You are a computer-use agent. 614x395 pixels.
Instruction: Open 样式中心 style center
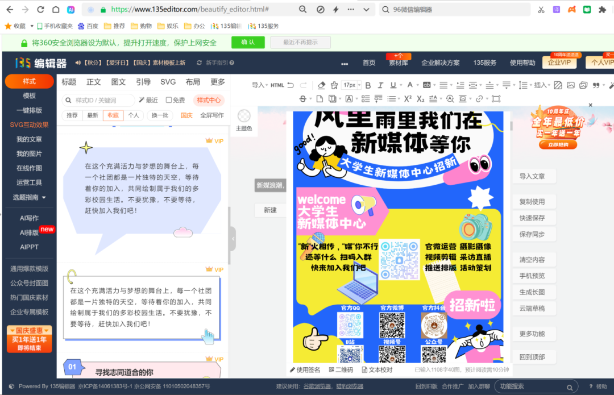point(209,100)
